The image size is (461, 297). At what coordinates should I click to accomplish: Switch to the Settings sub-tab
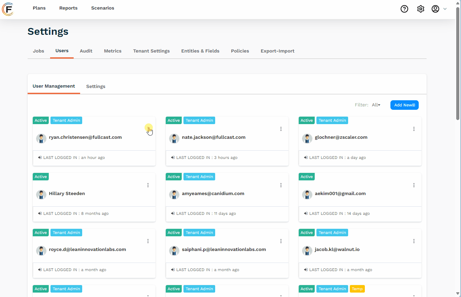click(x=96, y=86)
